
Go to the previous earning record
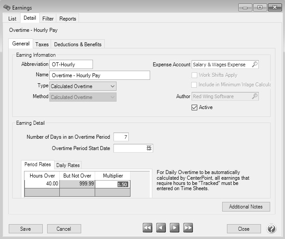point(161,228)
